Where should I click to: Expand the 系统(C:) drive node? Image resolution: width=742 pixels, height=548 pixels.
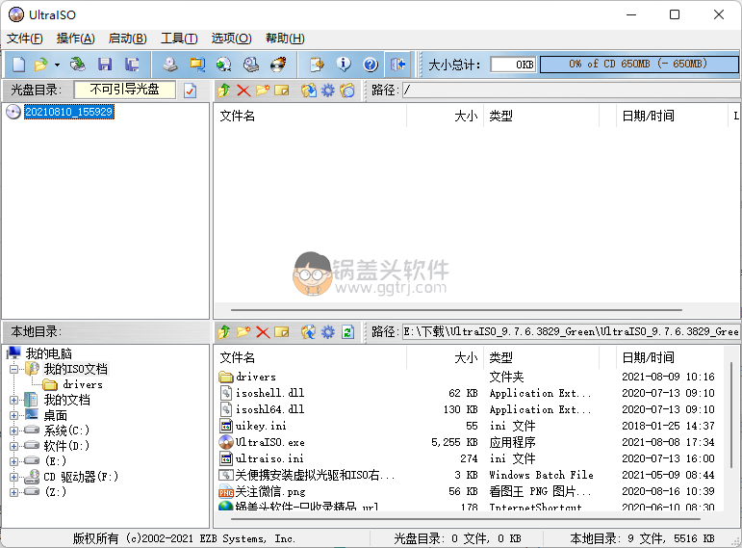point(13,431)
